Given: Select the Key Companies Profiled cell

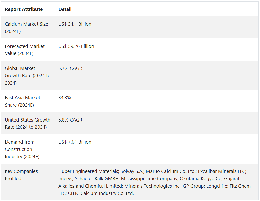Looking at the screenshot, I should click(21, 175).
